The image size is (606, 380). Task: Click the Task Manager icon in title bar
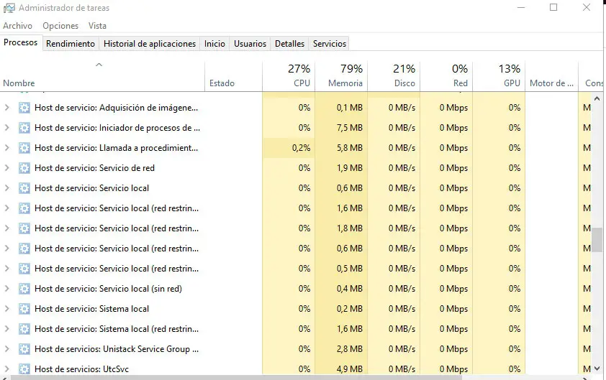click(x=8, y=8)
